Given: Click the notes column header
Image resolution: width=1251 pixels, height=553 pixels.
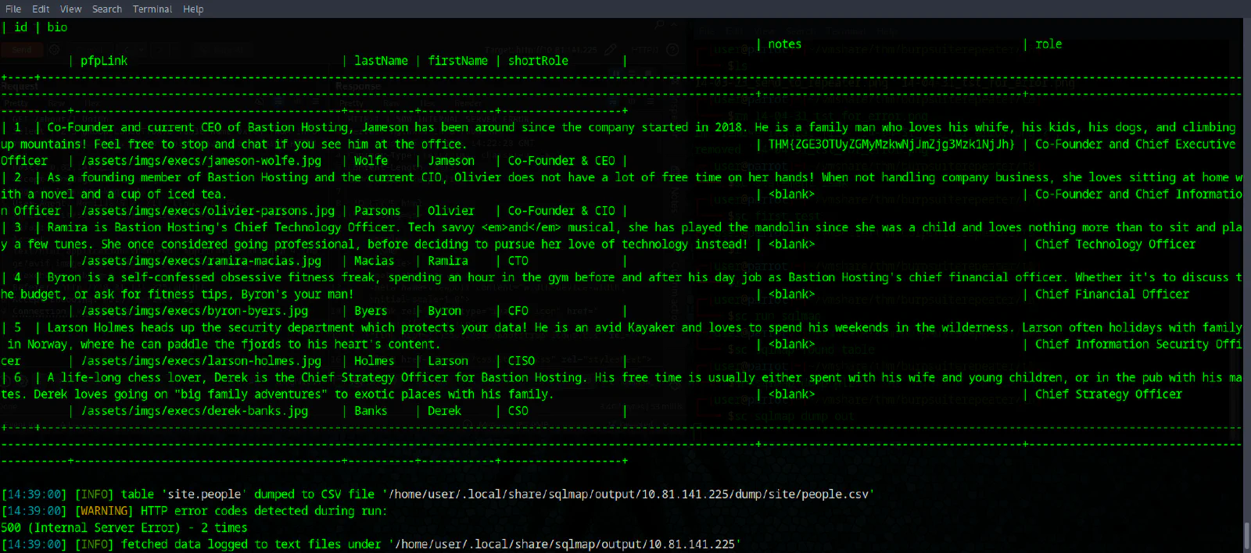Looking at the screenshot, I should point(784,45).
